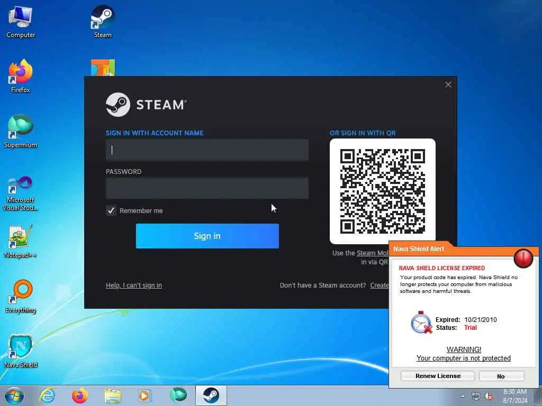Click Renew License in Nava Shield alert

(x=438, y=376)
